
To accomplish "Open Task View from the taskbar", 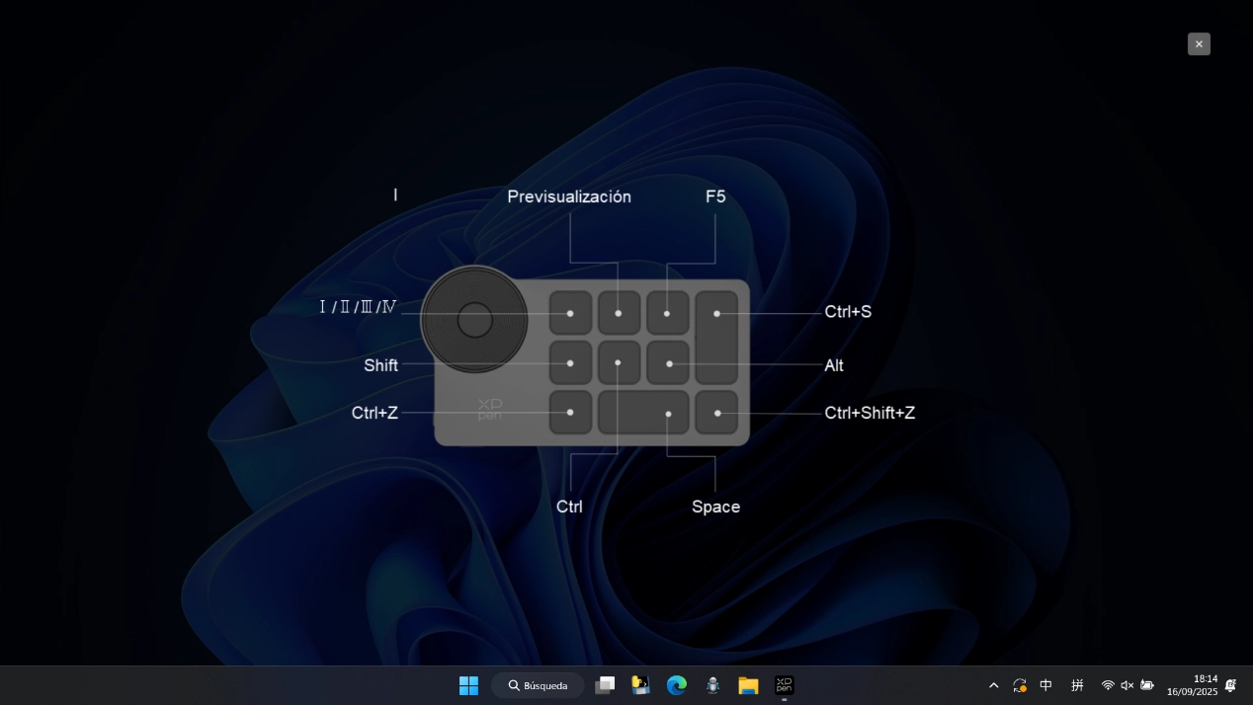I will 605,685.
